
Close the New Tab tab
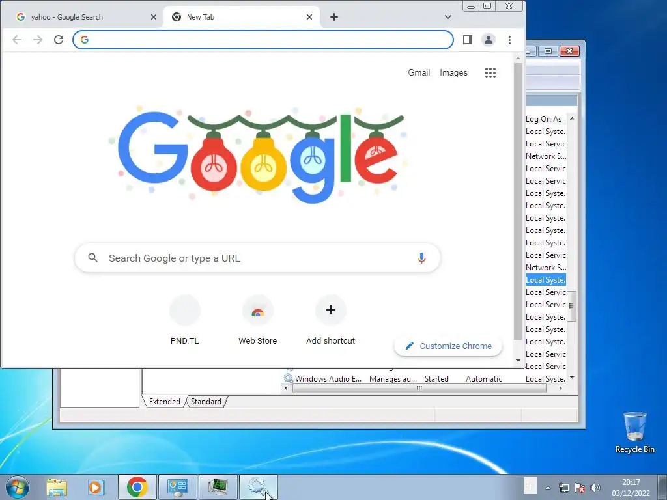(x=309, y=17)
